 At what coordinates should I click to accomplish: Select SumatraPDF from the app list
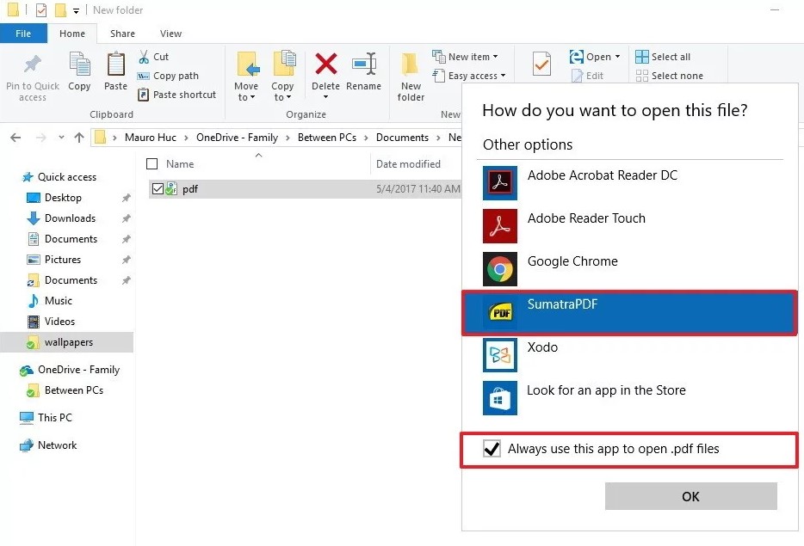pos(561,305)
